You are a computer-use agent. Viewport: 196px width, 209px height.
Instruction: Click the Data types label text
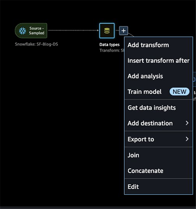pyautogui.click(x=109, y=45)
